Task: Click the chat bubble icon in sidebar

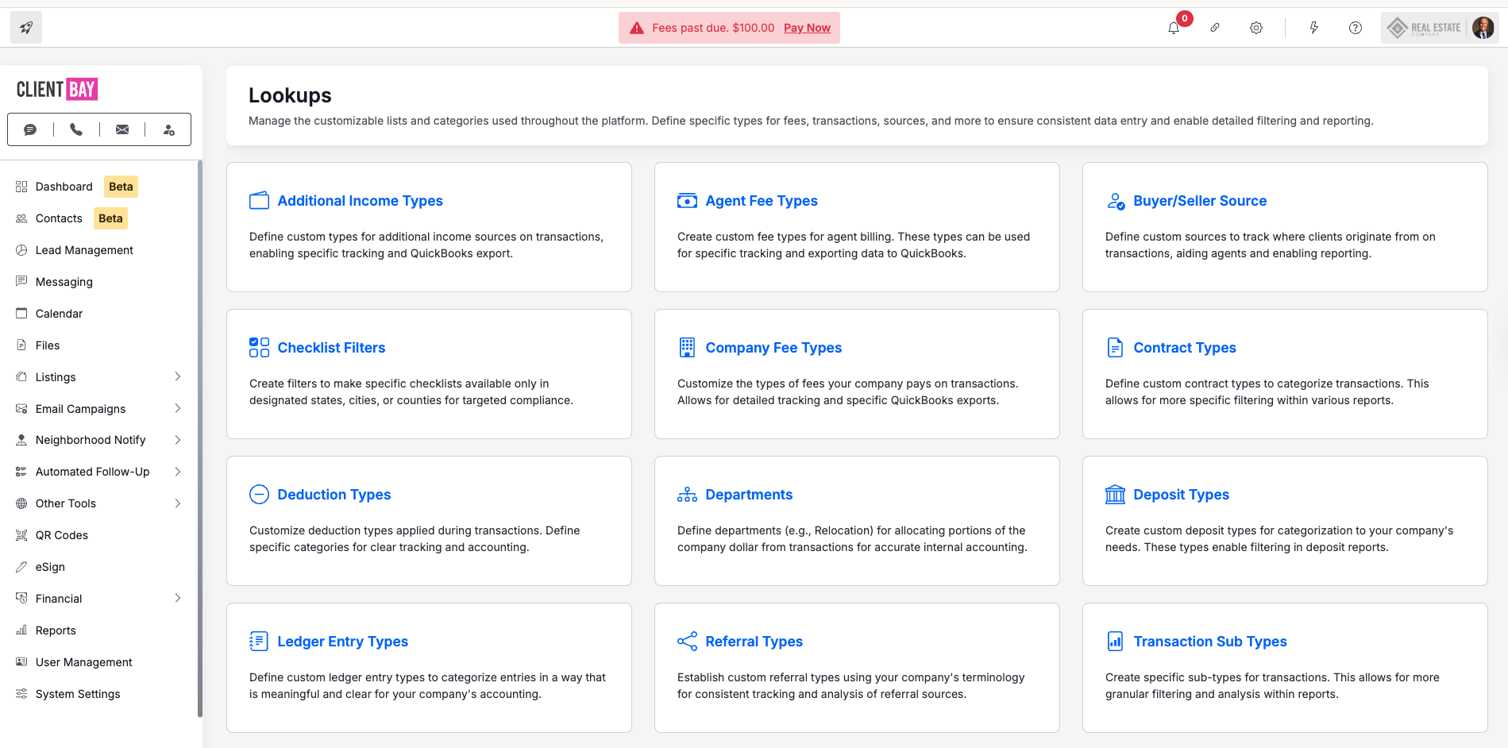Action: tap(30, 129)
